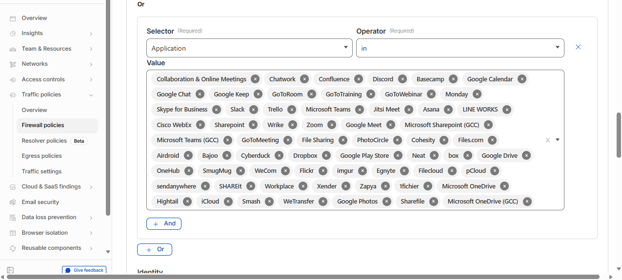
Task: Click the Traffic policies sidebar icon
Action: [x=13, y=94]
